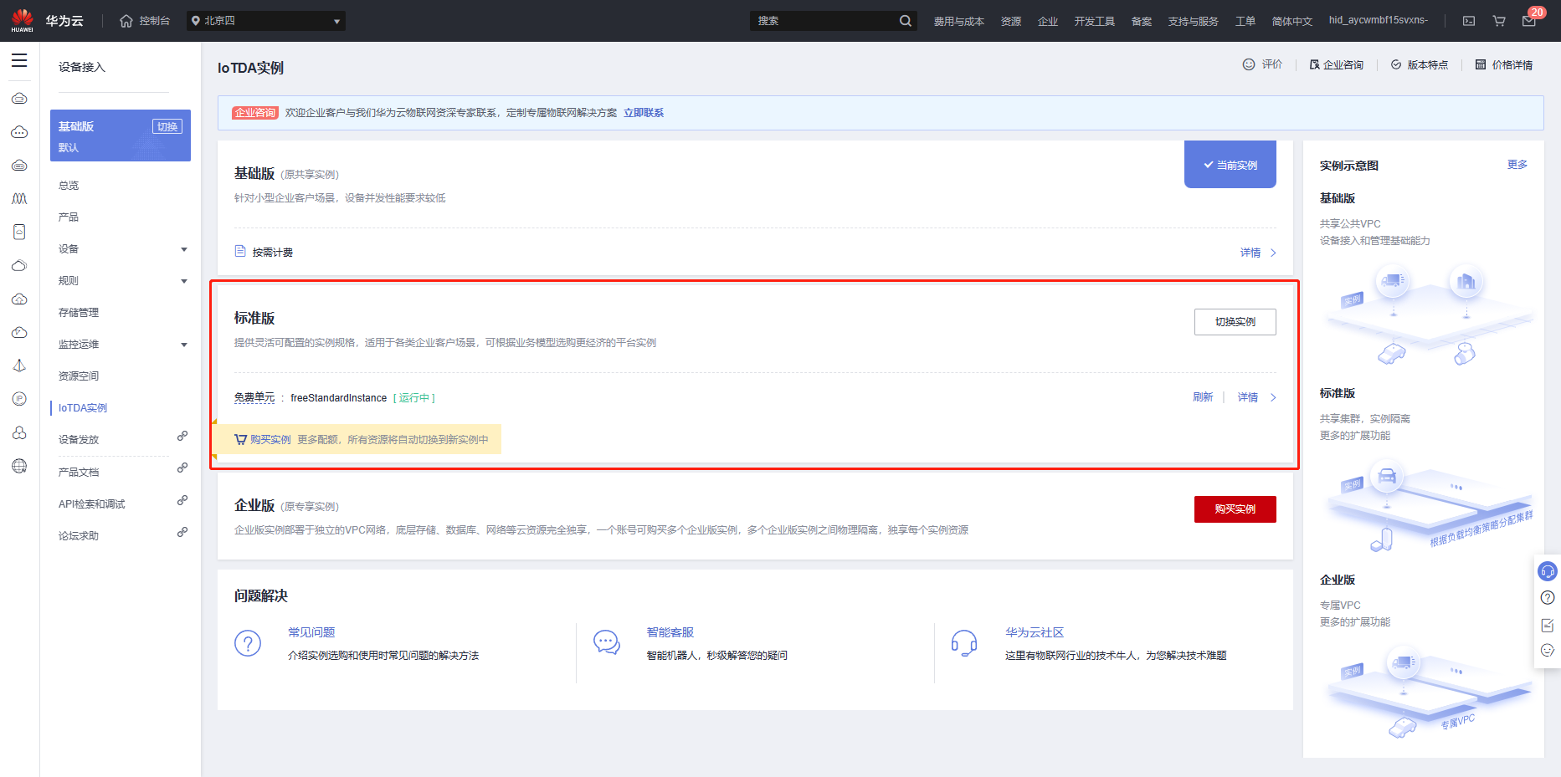Click the 版本特点 check icon
This screenshot has width=1561, height=777.
pos(1396,64)
